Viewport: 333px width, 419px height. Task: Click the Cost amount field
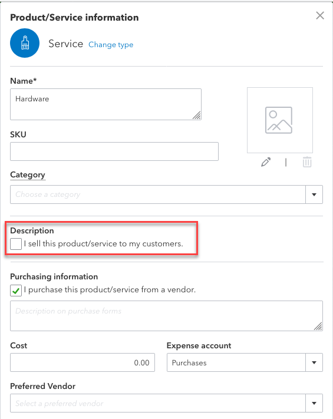click(x=83, y=362)
